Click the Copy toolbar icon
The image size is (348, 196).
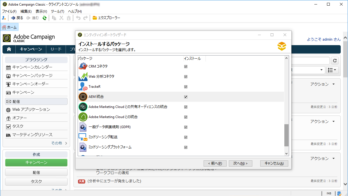(x=54, y=18)
